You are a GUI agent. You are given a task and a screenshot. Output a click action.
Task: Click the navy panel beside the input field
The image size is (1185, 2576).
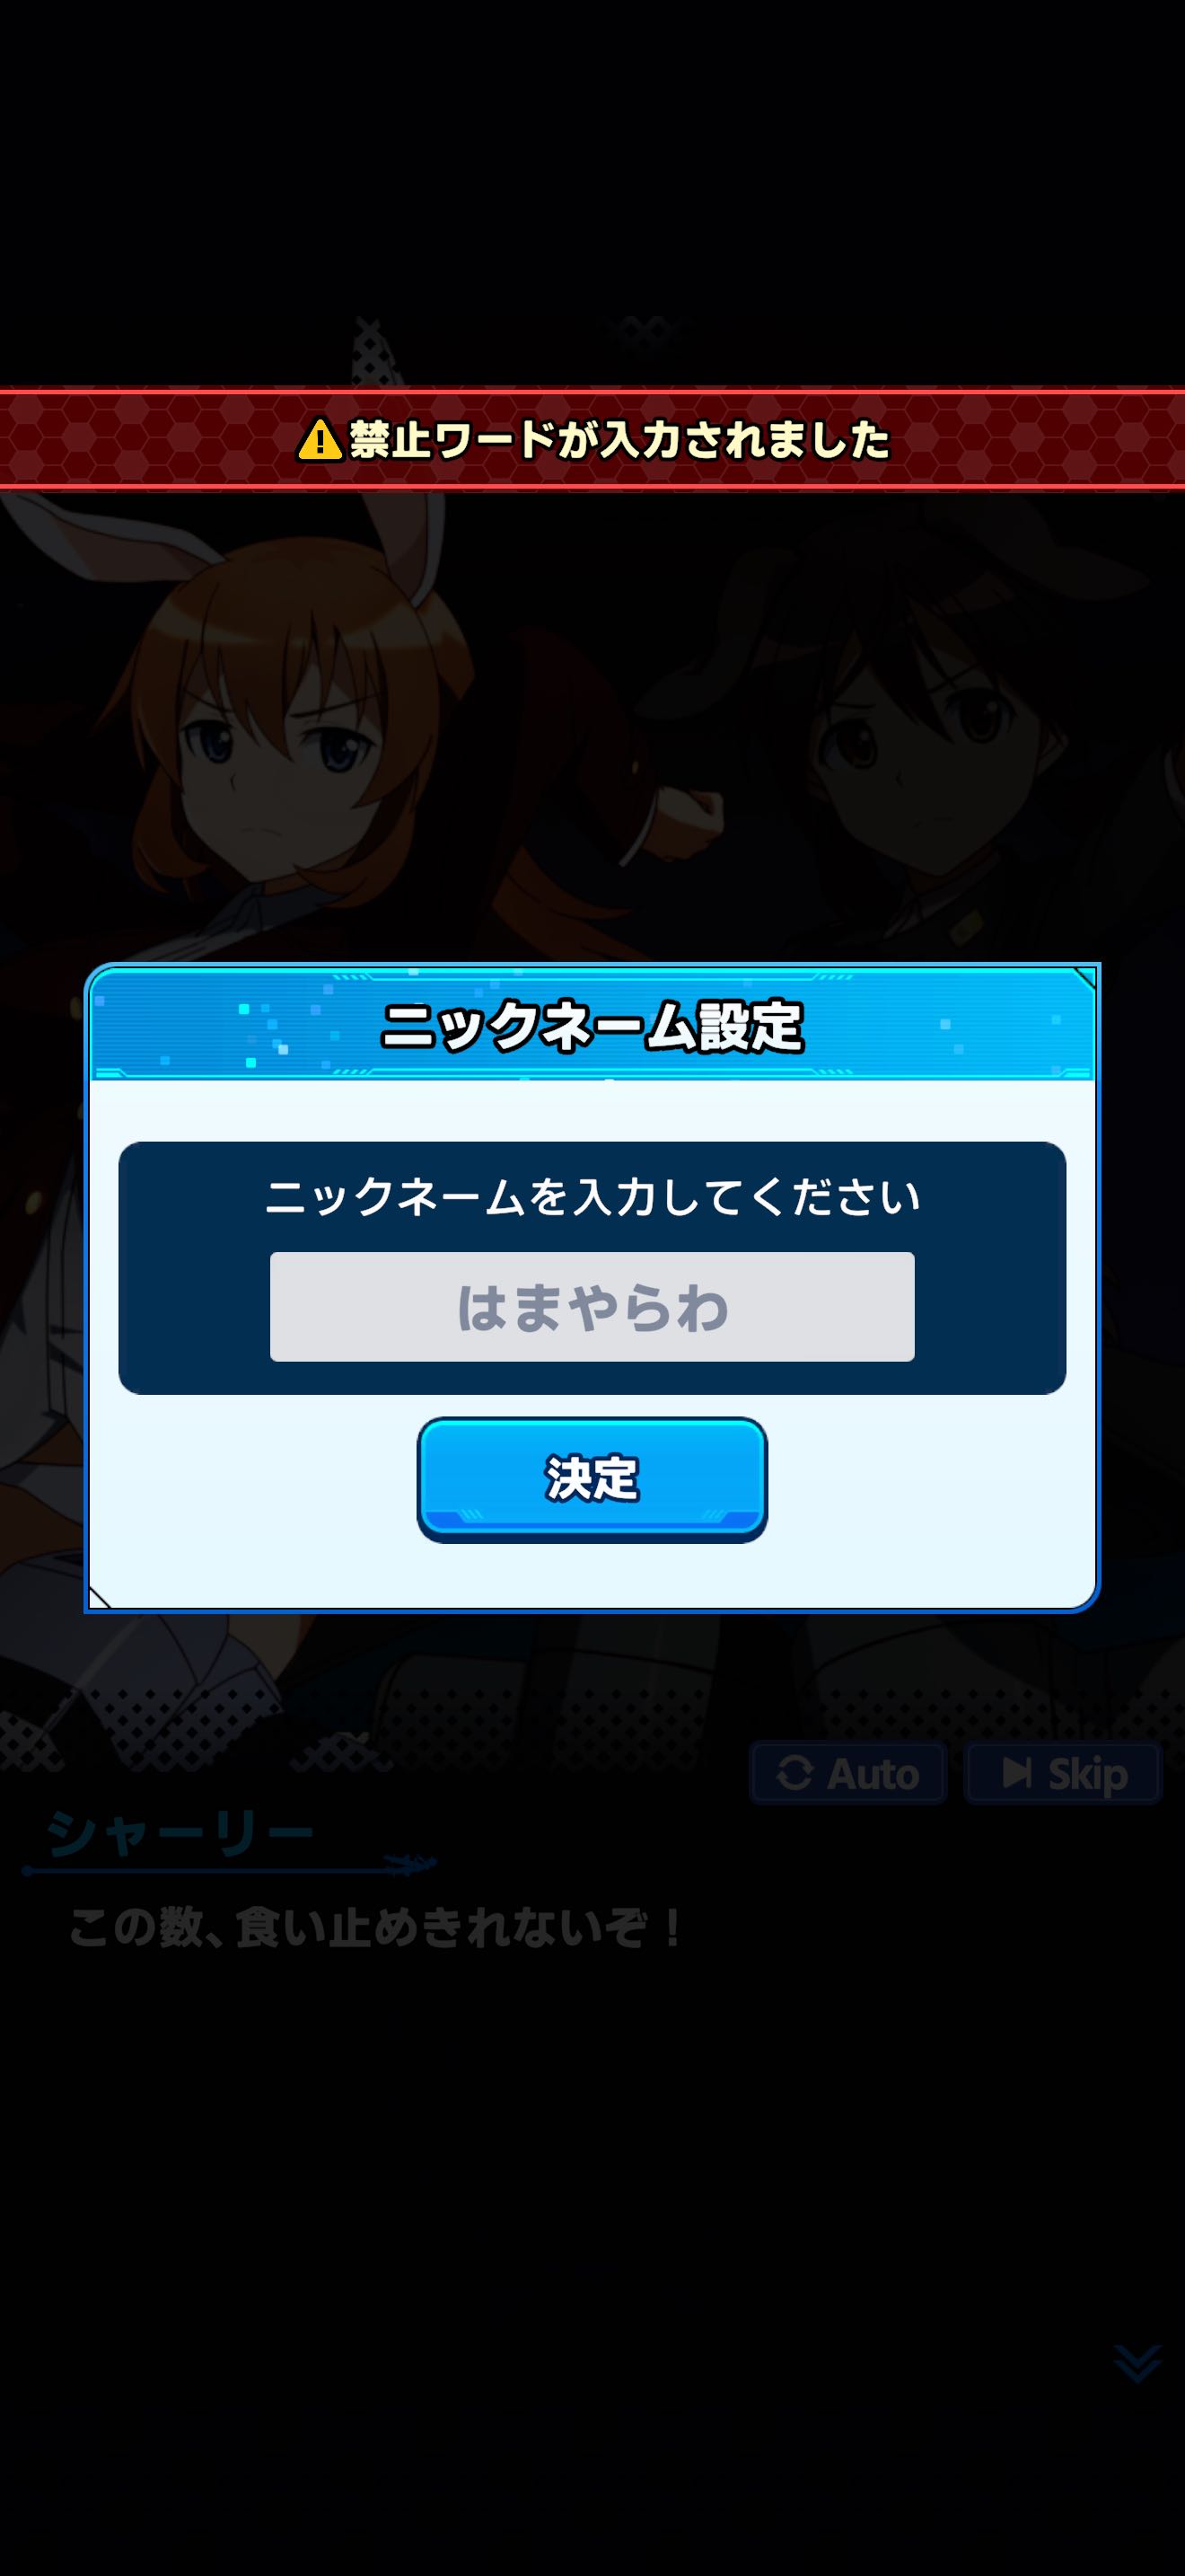pyautogui.click(x=194, y=1306)
